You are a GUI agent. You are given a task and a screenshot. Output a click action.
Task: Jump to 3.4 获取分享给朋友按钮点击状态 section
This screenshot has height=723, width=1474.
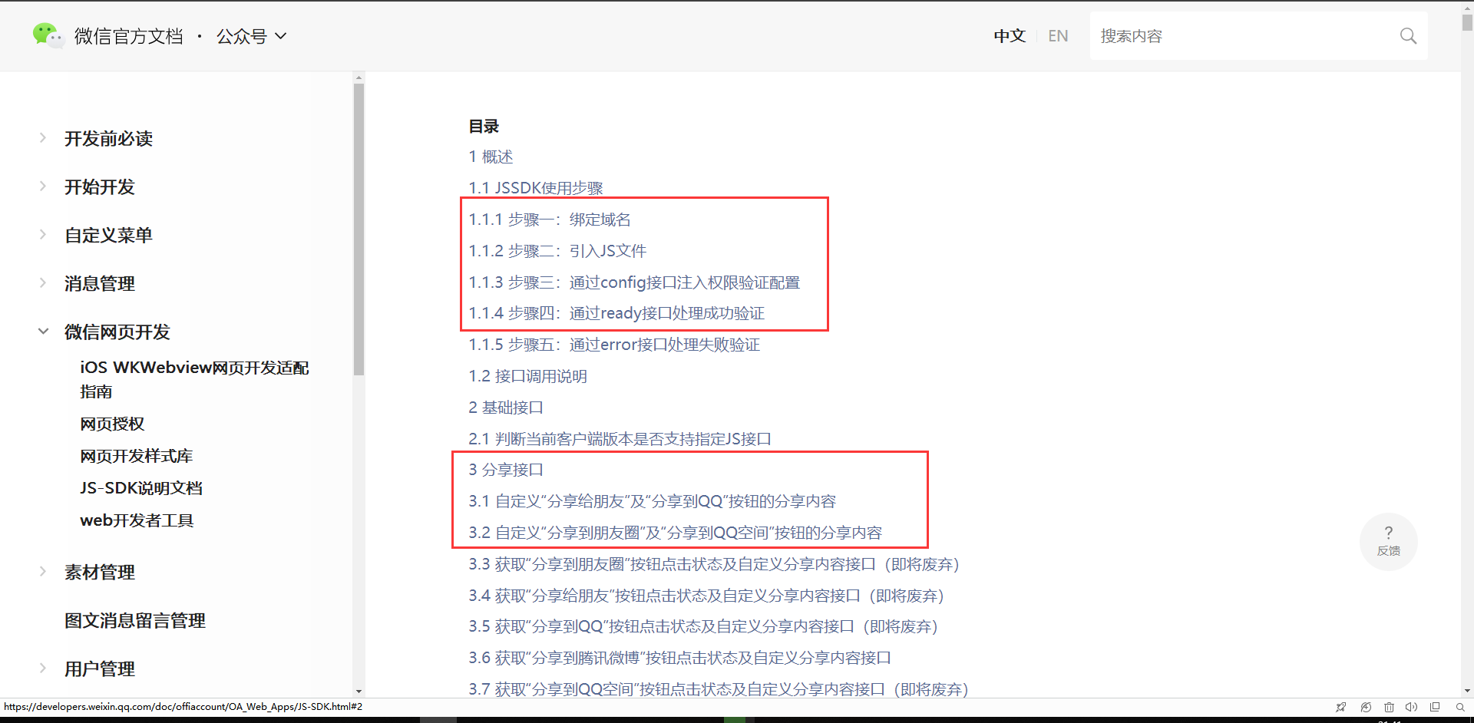(x=706, y=596)
